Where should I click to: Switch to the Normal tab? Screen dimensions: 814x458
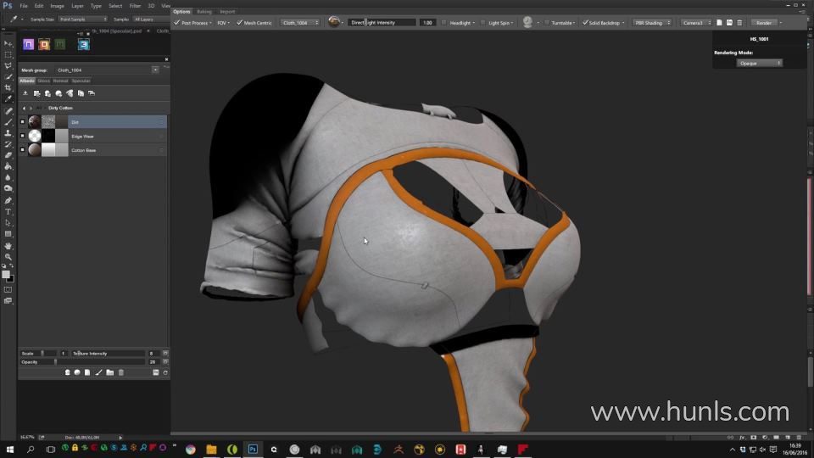[60, 81]
